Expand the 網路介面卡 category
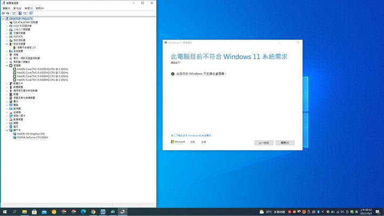This screenshot has height=216, width=384. point(7,116)
